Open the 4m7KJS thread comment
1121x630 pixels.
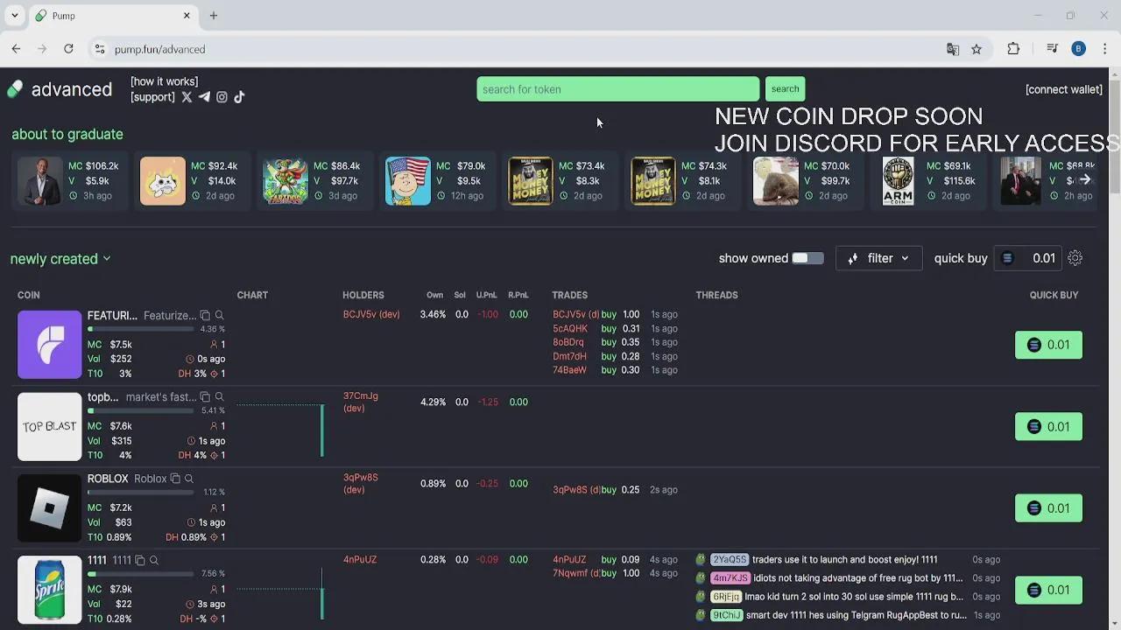click(848, 578)
